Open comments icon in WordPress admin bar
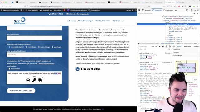 (x=21, y=10)
